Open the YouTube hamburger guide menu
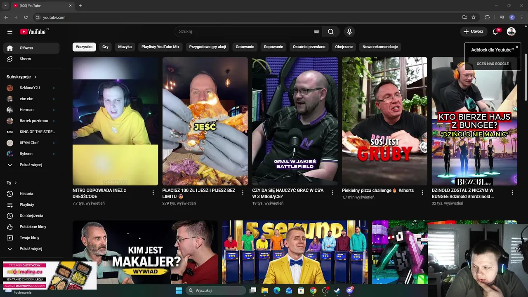The height and width of the screenshot is (297, 528). [x=10, y=31]
